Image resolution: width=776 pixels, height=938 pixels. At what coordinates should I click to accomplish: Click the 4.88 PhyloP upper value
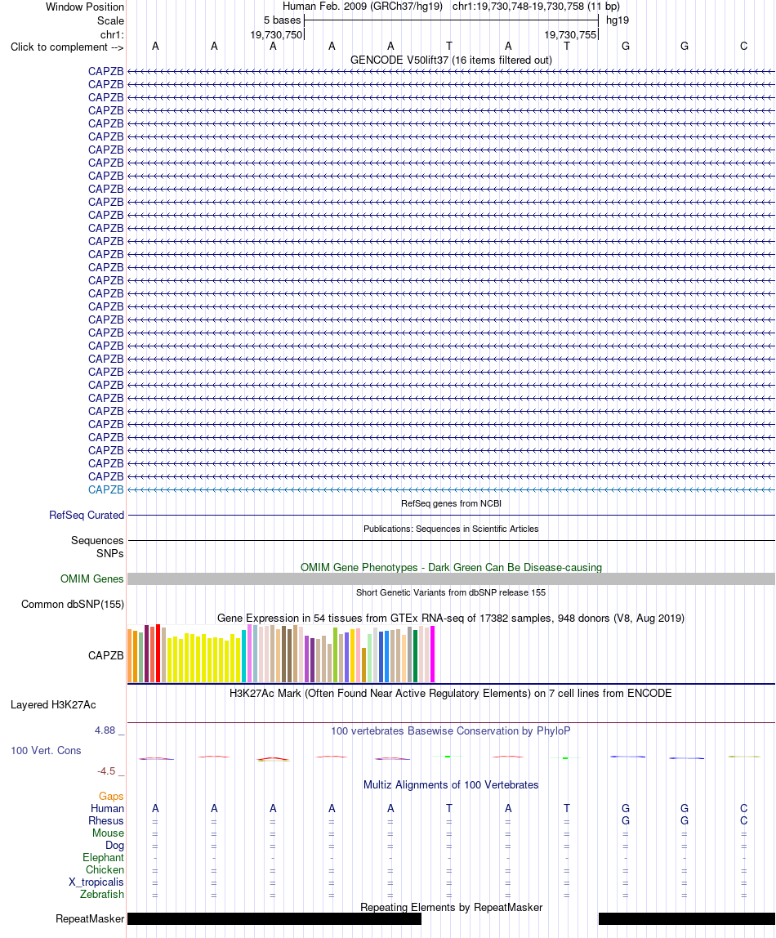pos(105,730)
